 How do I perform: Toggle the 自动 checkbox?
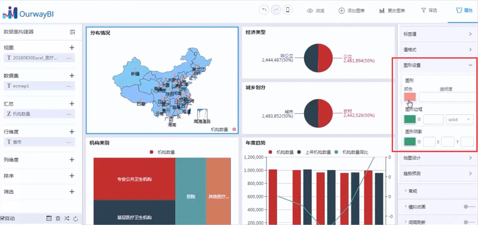(2, 218)
